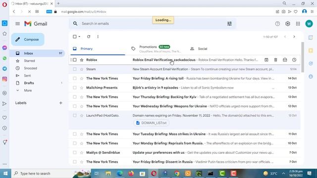Compose a new email
The width and height of the screenshot is (317, 178).
pyautogui.click(x=28, y=40)
